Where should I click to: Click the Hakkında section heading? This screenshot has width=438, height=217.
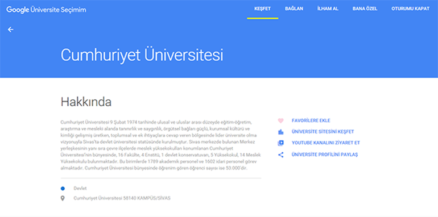click(x=86, y=102)
